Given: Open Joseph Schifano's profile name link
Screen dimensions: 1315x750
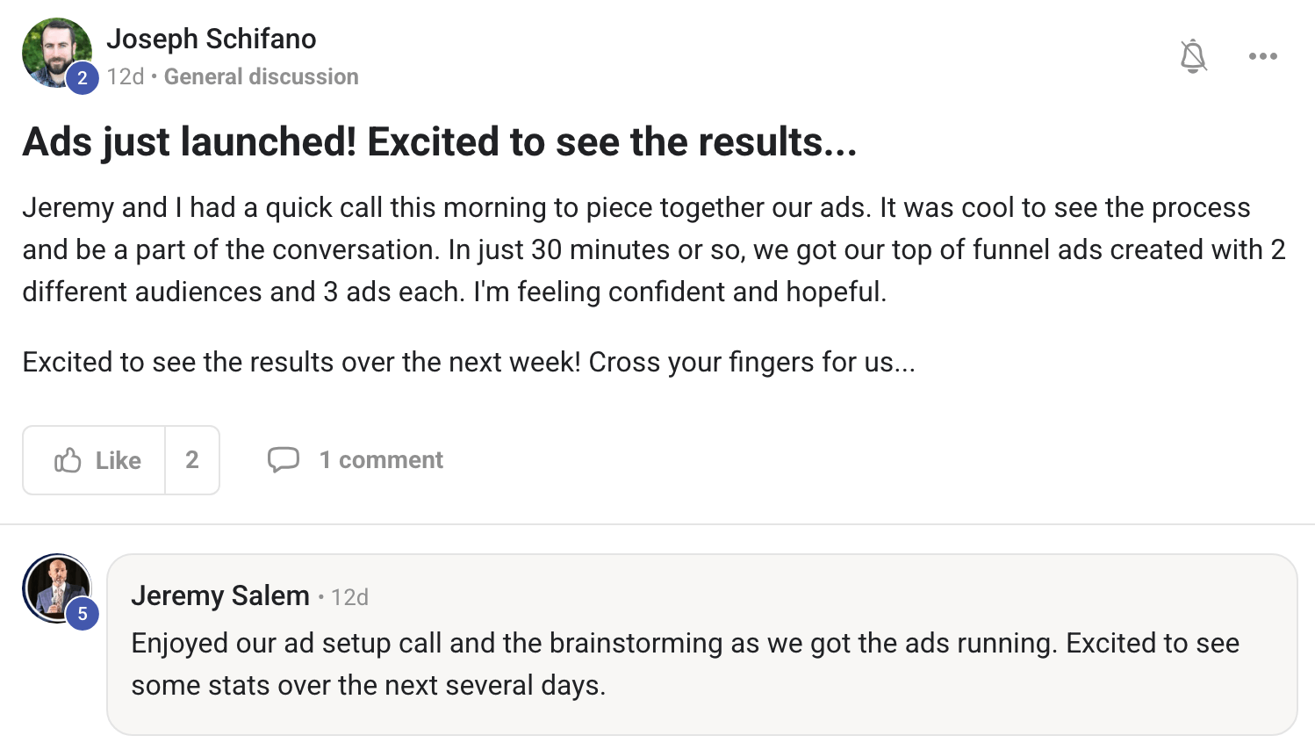Looking at the screenshot, I should point(211,39).
